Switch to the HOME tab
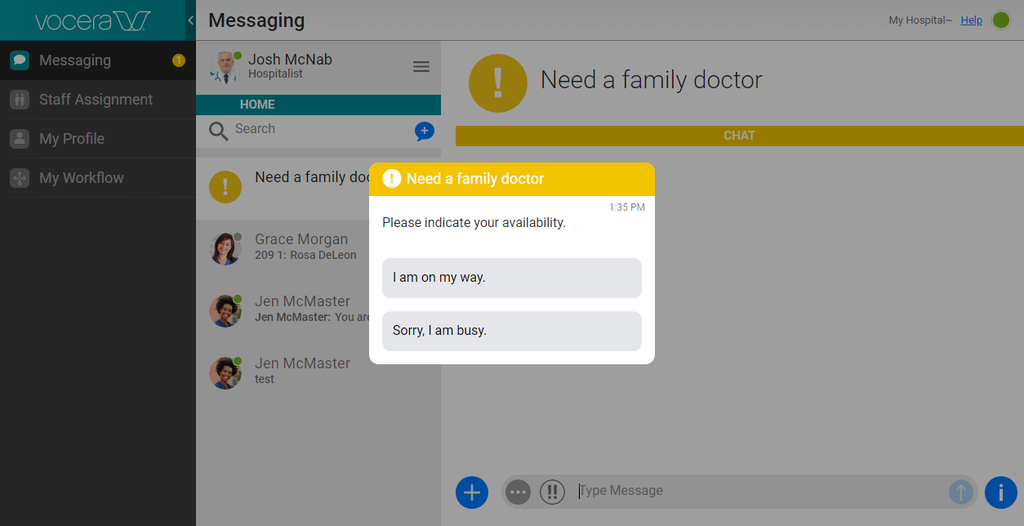Screen dimensions: 1024x526 pyautogui.click(x=257, y=104)
